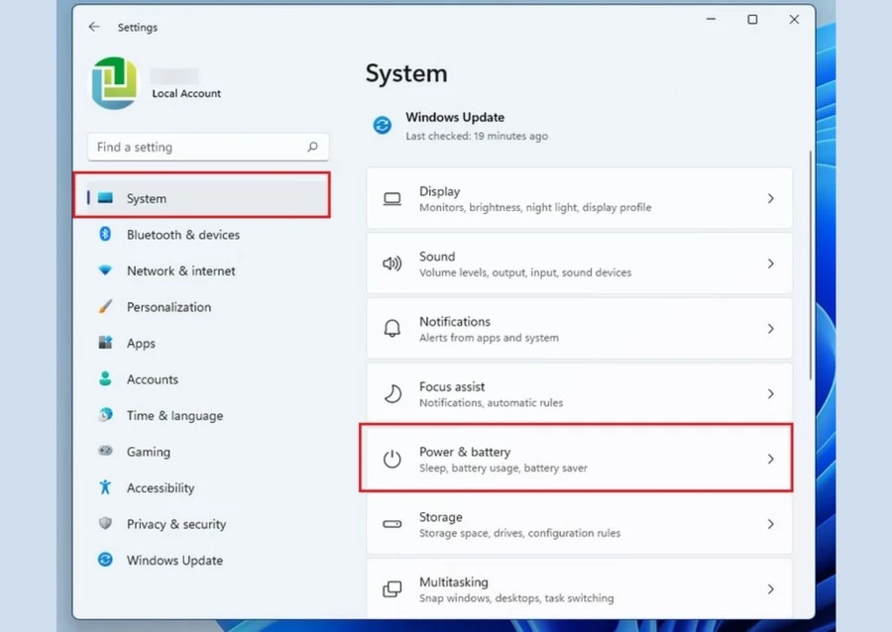The width and height of the screenshot is (892, 632).
Task: Open the Display settings title
Action: click(x=440, y=191)
